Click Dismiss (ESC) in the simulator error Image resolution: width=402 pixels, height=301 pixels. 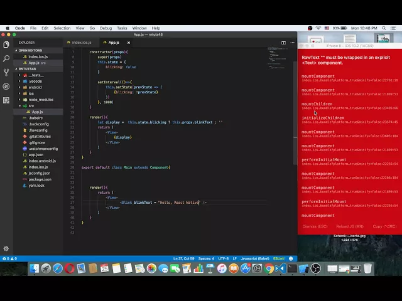pyautogui.click(x=315, y=226)
